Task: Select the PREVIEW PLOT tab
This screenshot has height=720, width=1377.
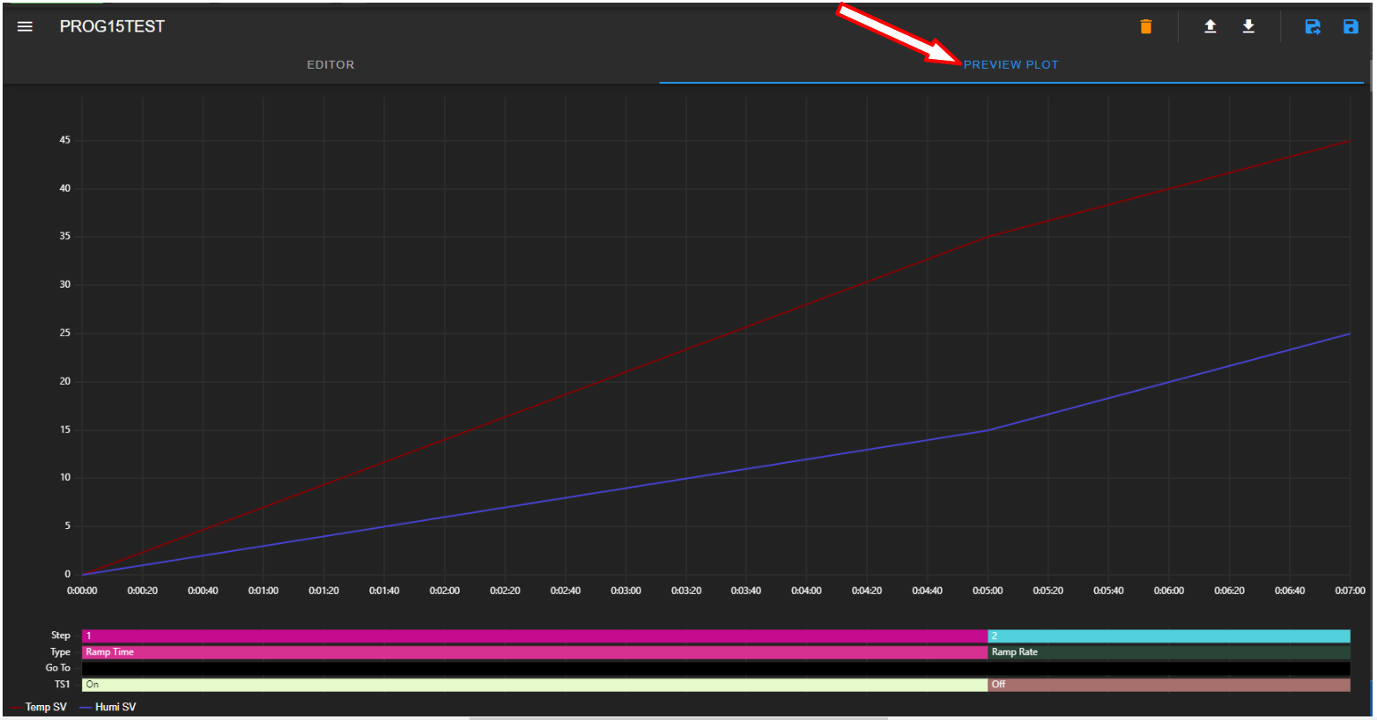Action: (x=1011, y=64)
